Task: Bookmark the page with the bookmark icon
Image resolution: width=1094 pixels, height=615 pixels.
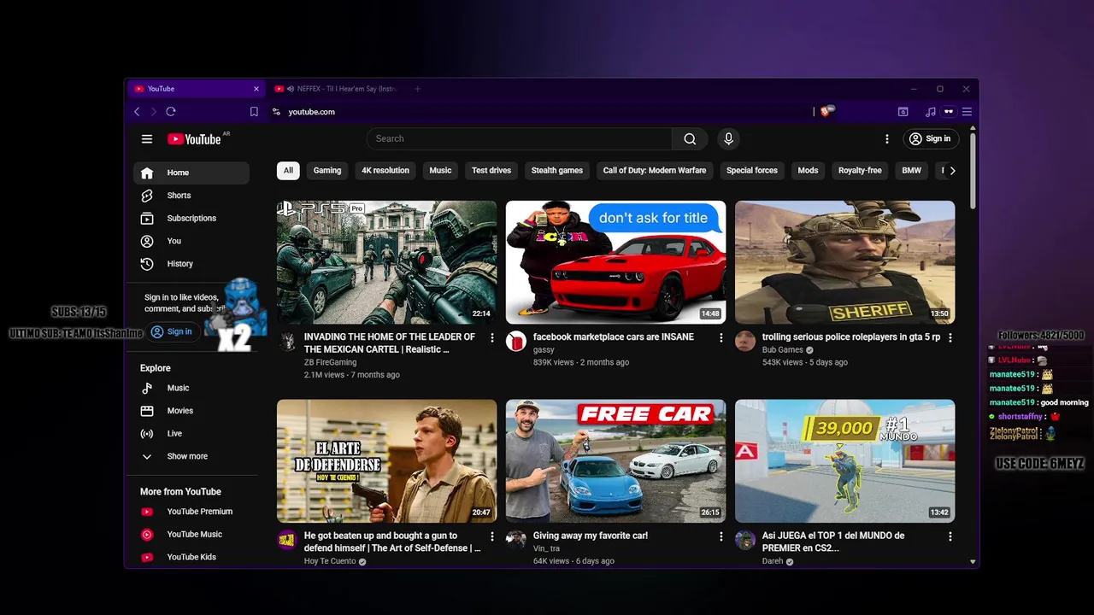Action: pyautogui.click(x=254, y=112)
